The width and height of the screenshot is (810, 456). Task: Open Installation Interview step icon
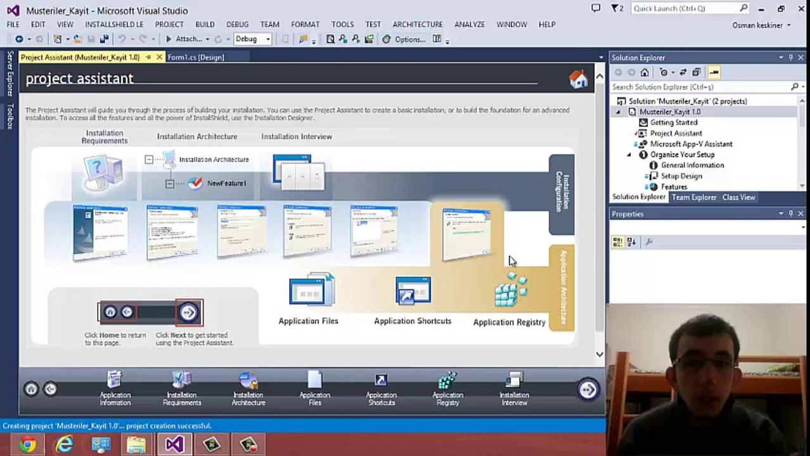514,388
